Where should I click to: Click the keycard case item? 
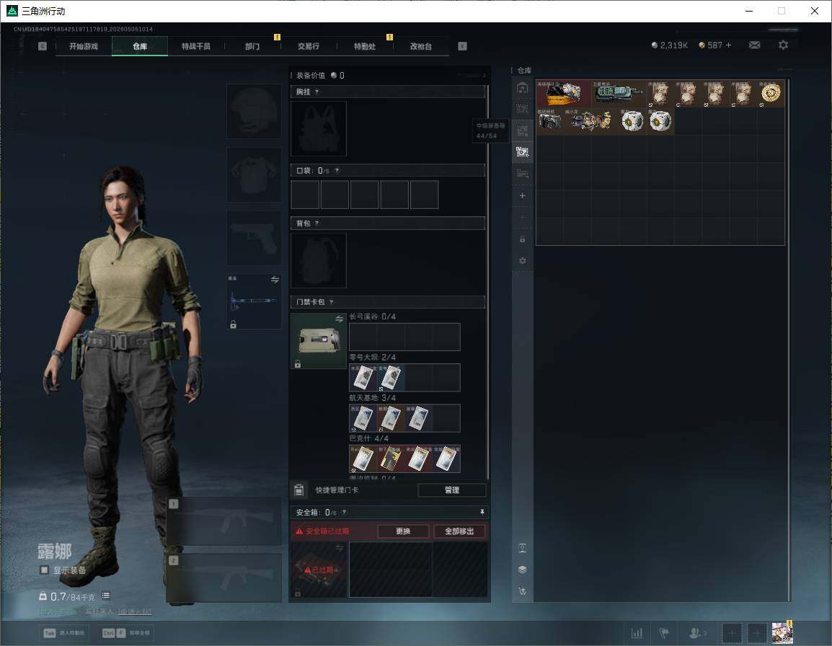319,341
